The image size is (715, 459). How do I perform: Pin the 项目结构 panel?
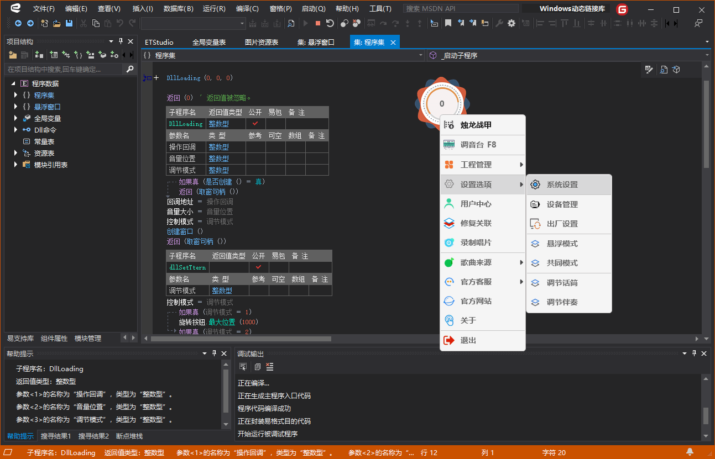(x=120, y=41)
